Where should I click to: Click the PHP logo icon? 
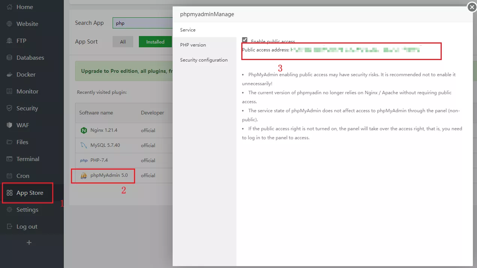point(84,161)
